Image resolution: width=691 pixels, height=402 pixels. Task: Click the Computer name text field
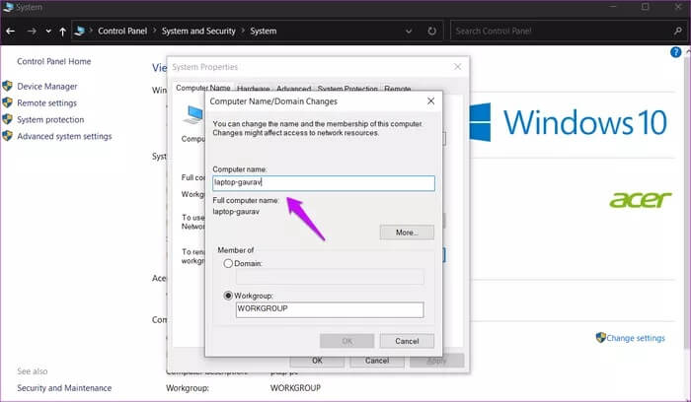pos(324,183)
